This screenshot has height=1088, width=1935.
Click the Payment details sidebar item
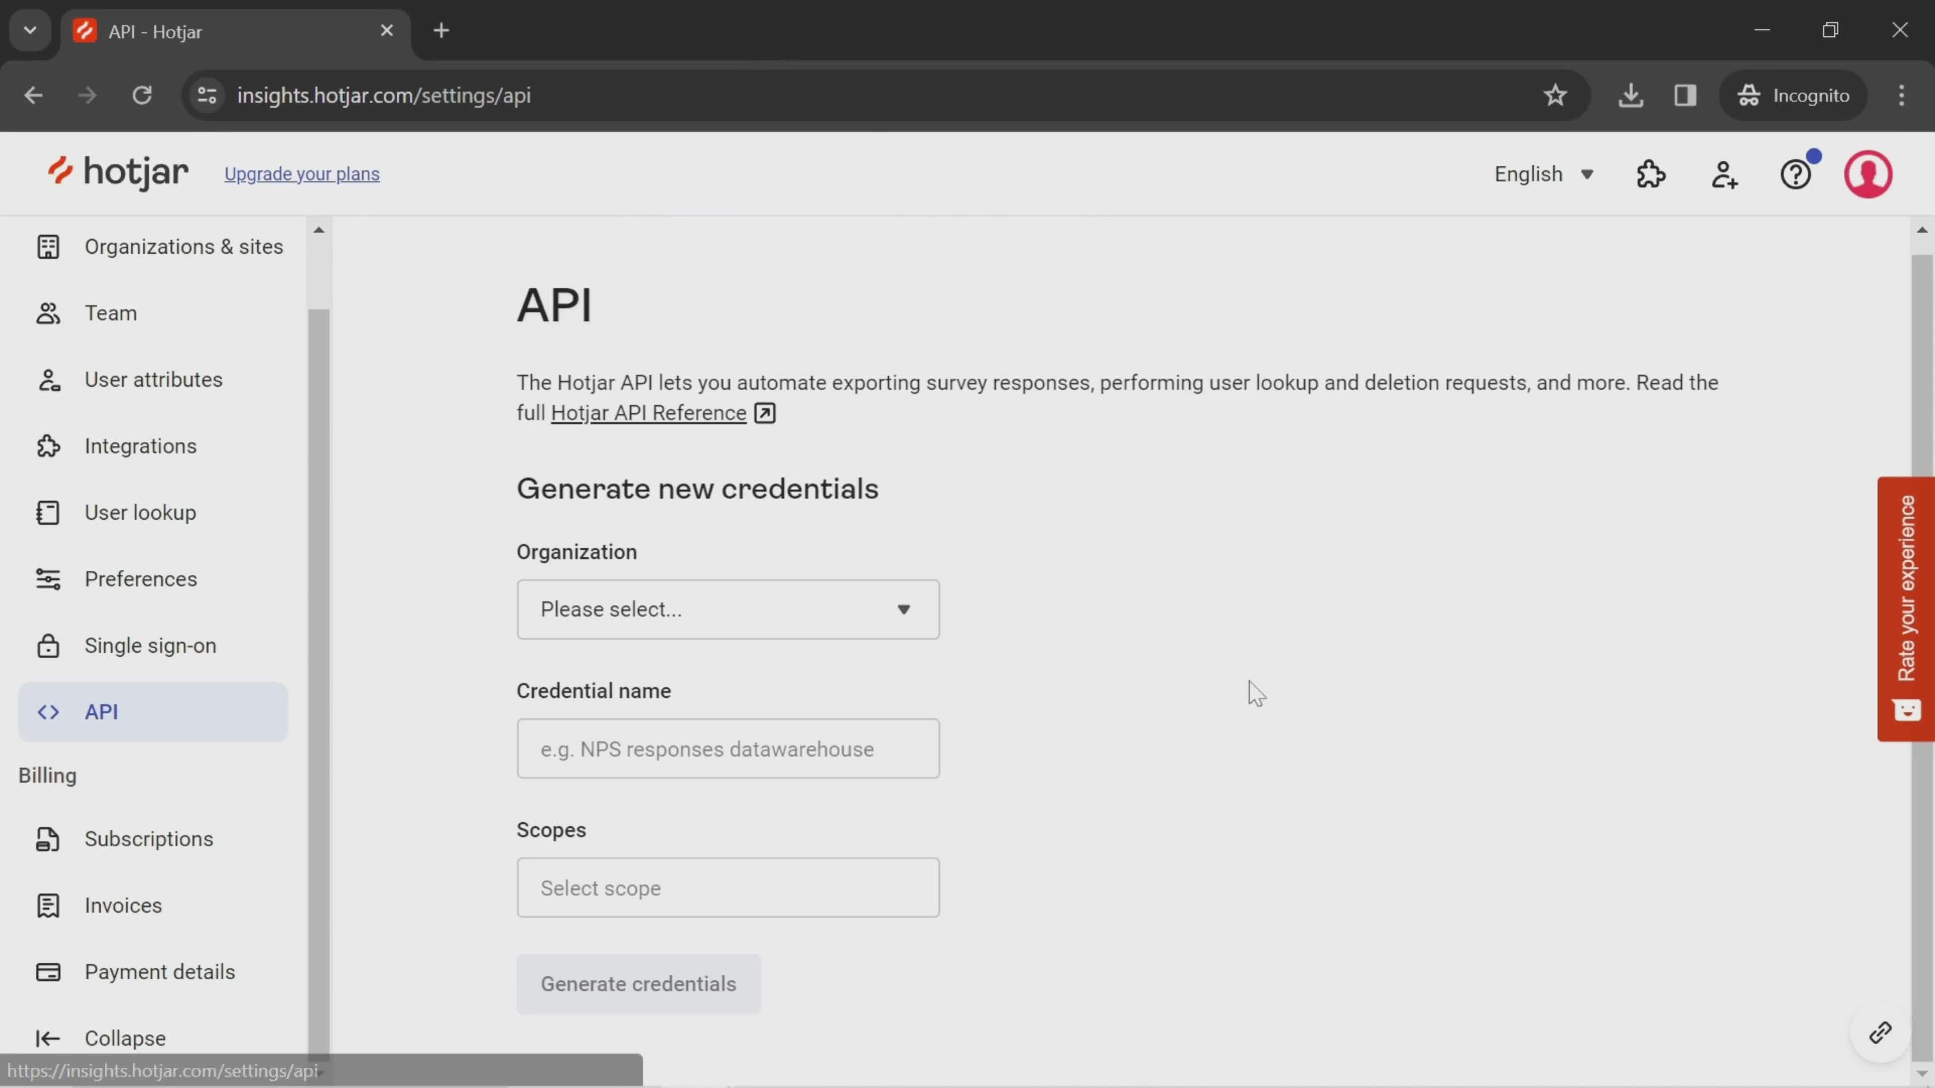[159, 971]
